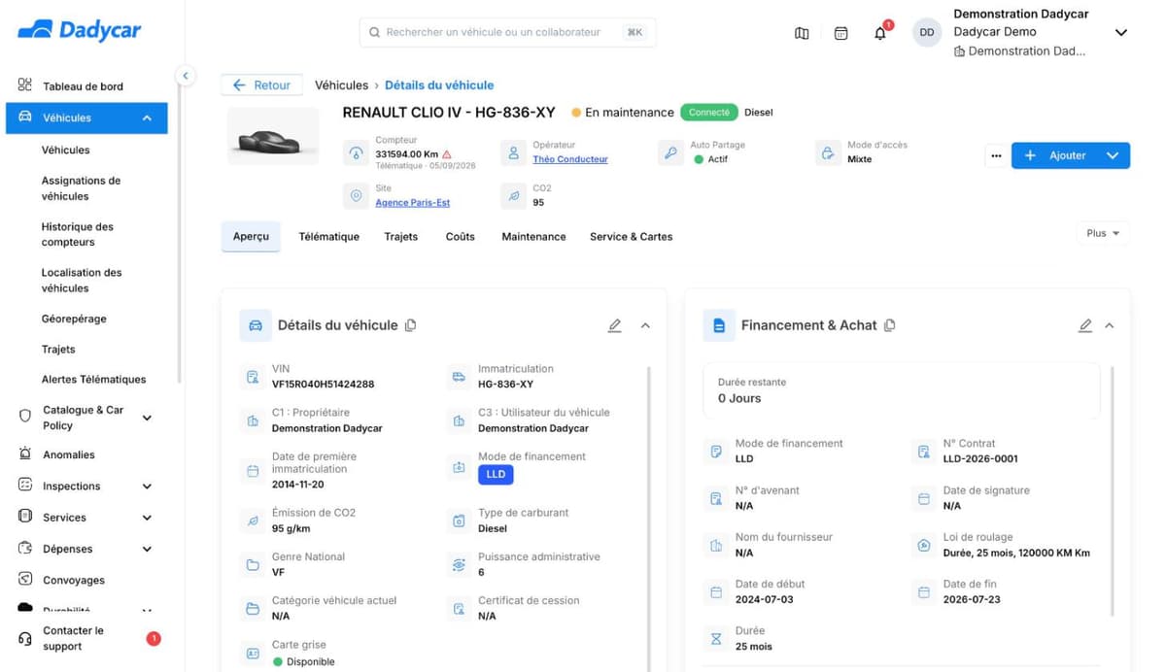Click the VIN field icon
This screenshot has height=672, width=1166.
click(x=253, y=377)
